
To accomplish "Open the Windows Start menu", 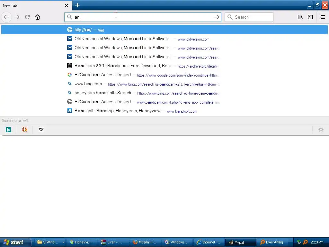I will tap(15, 242).
